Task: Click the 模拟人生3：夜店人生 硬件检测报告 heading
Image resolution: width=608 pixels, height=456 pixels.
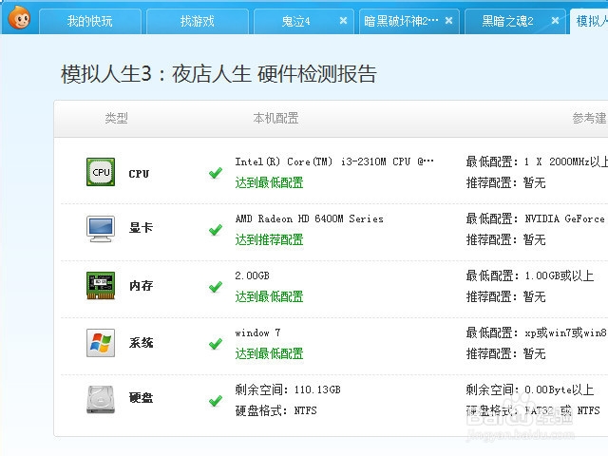Action: 218,74
